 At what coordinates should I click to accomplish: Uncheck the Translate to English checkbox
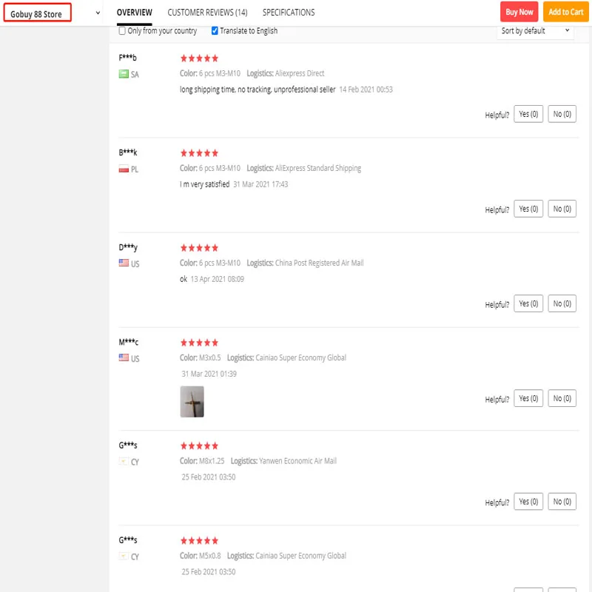pyautogui.click(x=215, y=31)
